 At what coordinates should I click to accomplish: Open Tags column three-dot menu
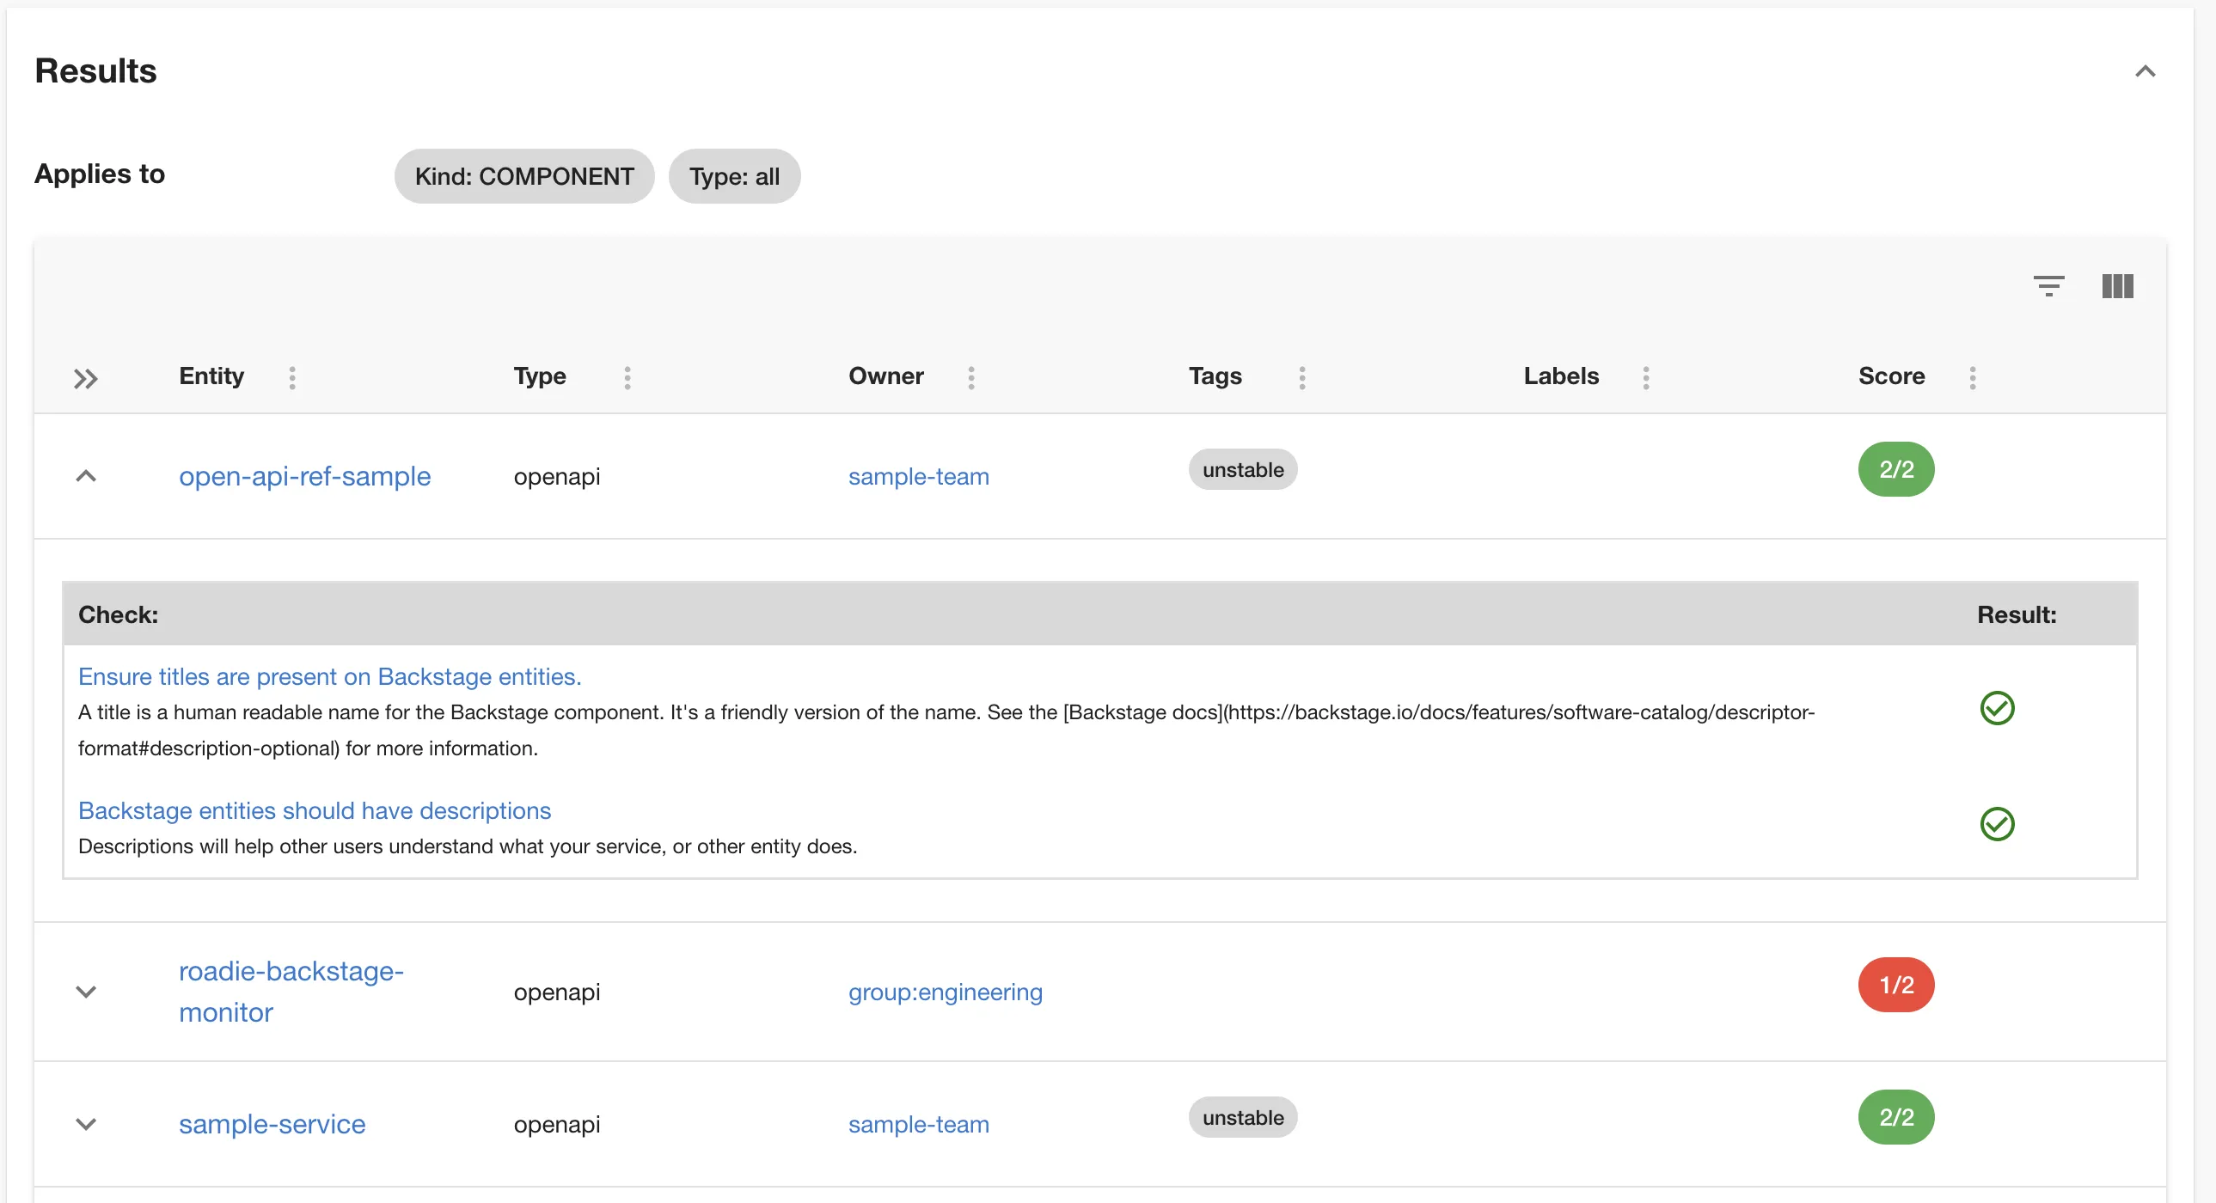coord(1302,377)
